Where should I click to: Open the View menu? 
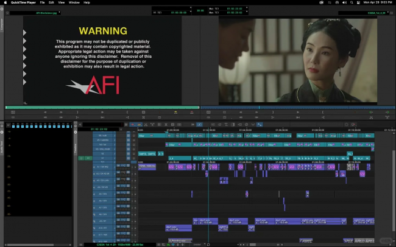tap(62, 2)
